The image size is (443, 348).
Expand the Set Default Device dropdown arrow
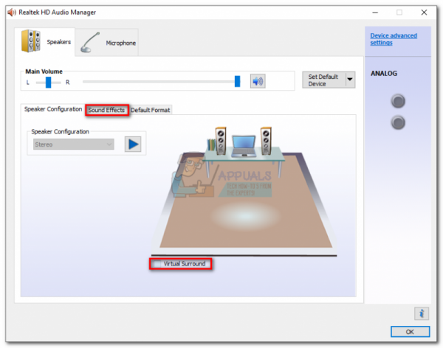(350, 80)
